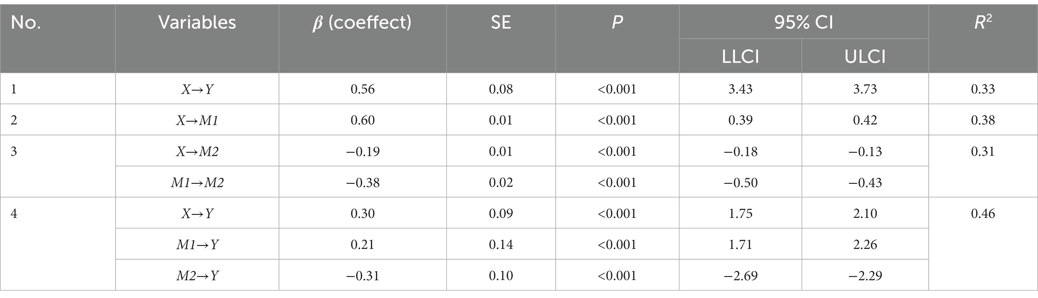1038x298 pixels.
Task: Select the LLCI subheader
Action: (740, 57)
